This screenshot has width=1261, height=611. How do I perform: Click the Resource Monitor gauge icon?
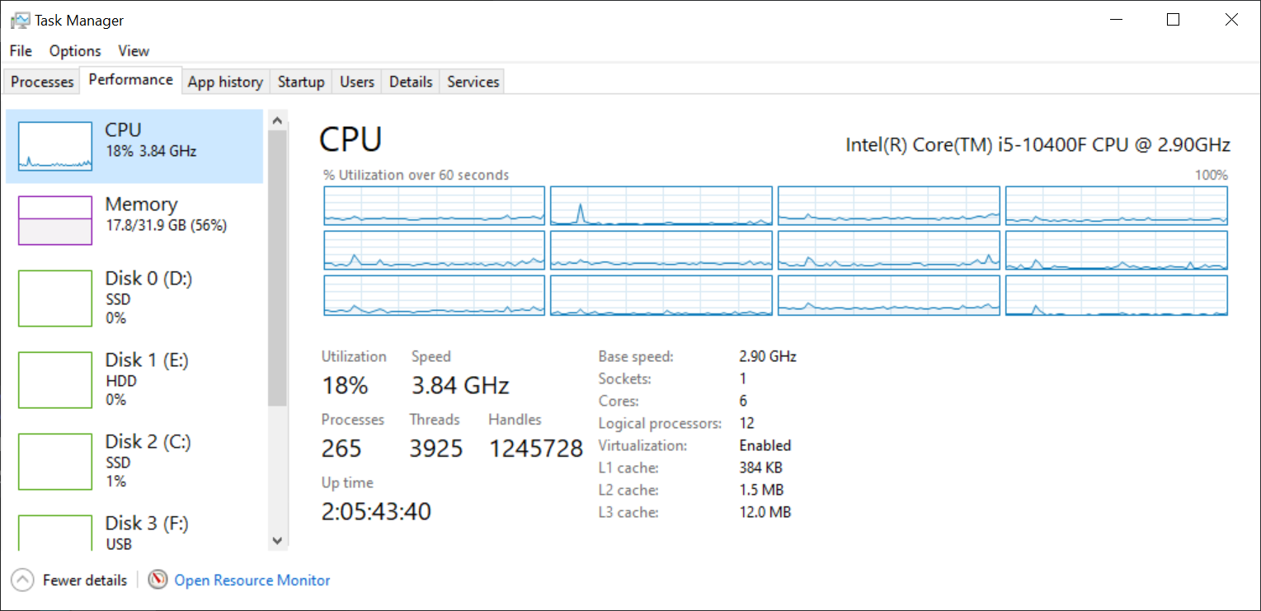[x=158, y=580]
